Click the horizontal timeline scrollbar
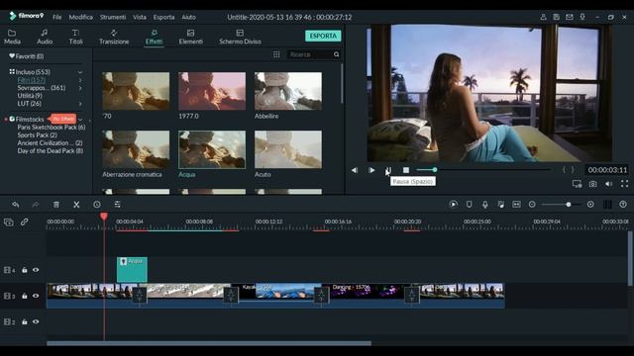Image resolution: width=634 pixels, height=356 pixels. tap(209, 343)
